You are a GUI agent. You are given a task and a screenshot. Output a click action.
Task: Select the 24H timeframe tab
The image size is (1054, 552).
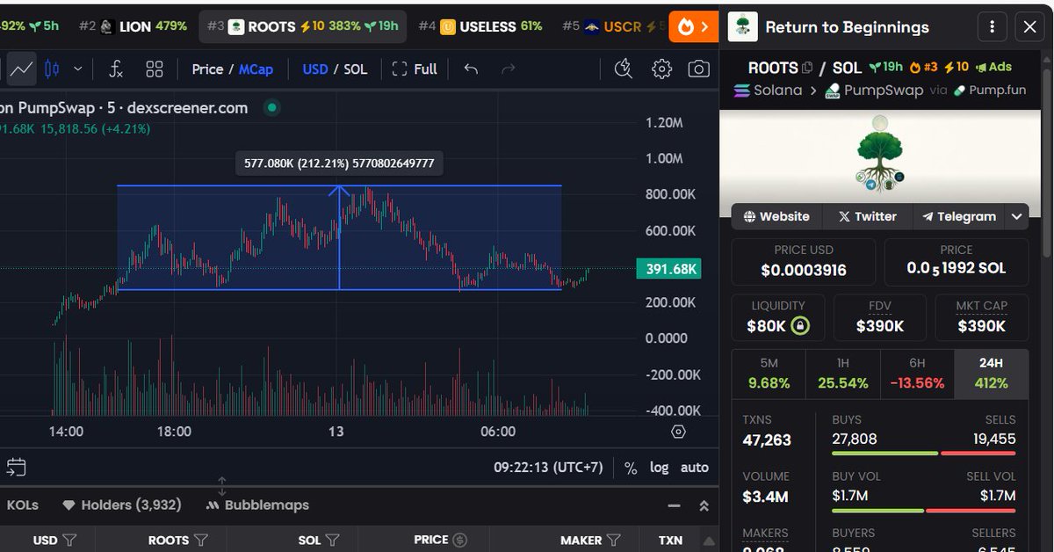(x=991, y=373)
